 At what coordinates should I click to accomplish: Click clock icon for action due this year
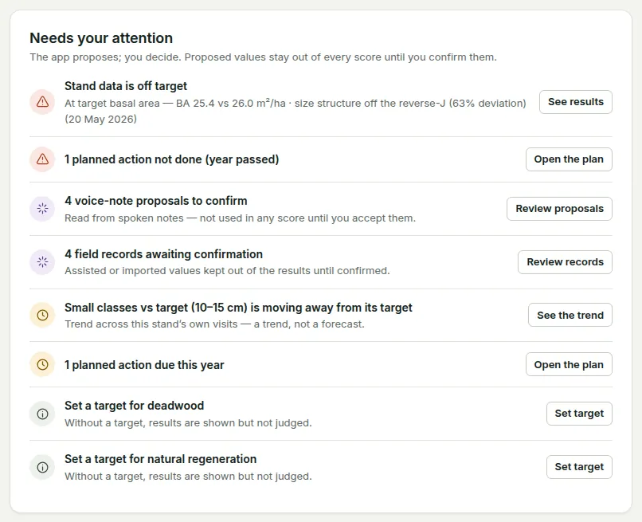[x=42, y=365]
